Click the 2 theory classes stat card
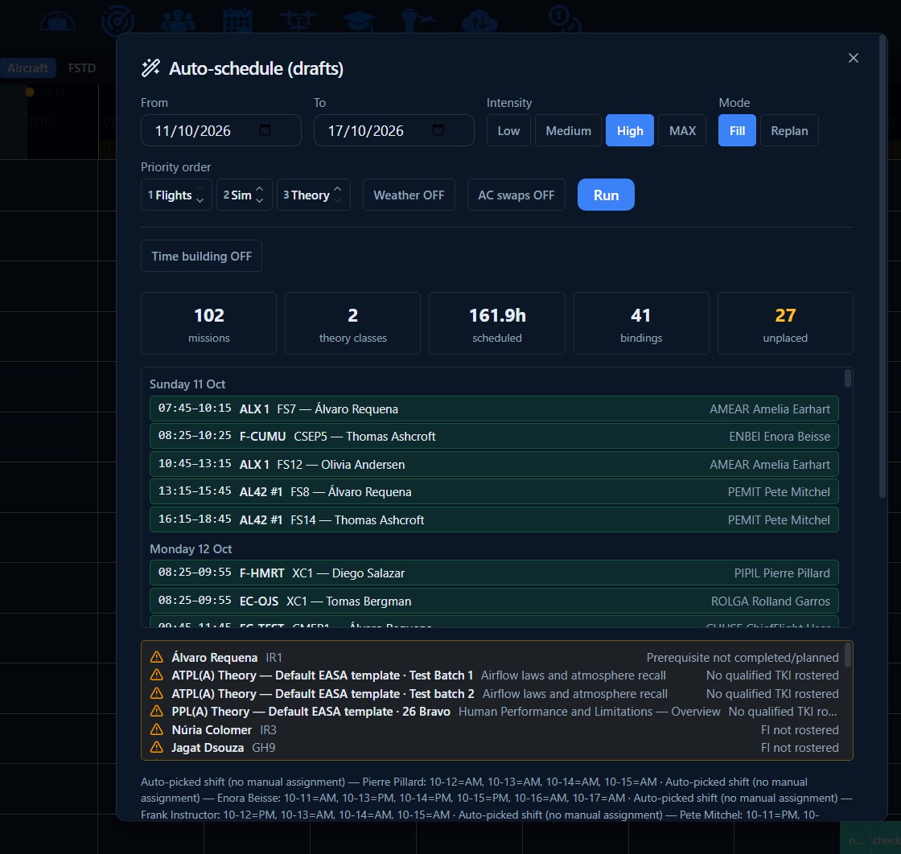The height and width of the screenshot is (854, 901). click(353, 323)
